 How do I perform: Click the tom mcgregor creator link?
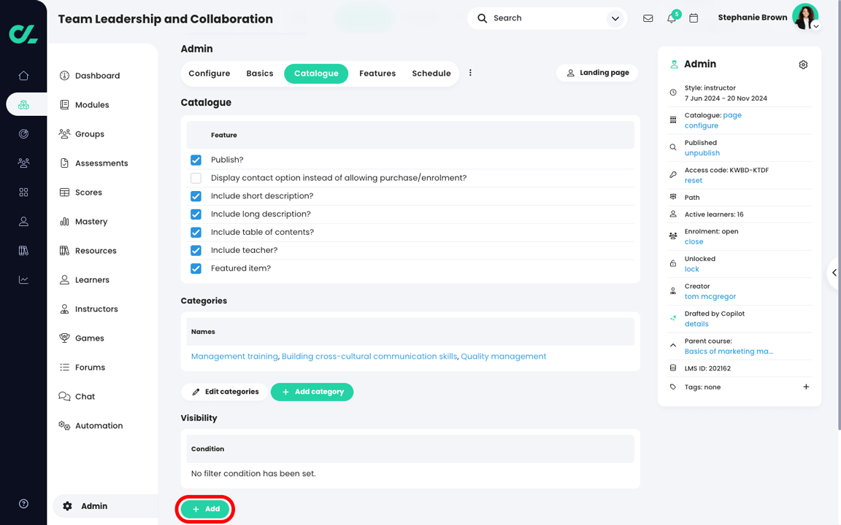pyautogui.click(x=710, y=296)
